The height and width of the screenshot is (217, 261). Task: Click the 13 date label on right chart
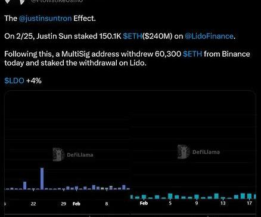223,203
